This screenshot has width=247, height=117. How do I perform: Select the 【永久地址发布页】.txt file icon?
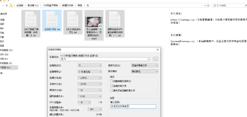(x=73, y=19)
